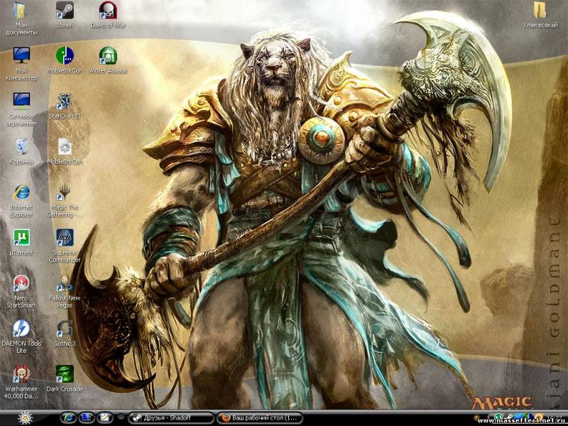Open the Nero StartSmart shortcut
Screen dimensions: 568x426
[21, 283]
